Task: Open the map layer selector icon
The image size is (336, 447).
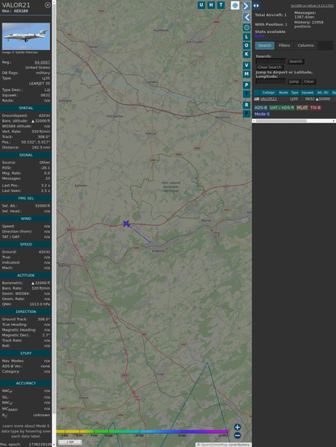Action: 235,5
